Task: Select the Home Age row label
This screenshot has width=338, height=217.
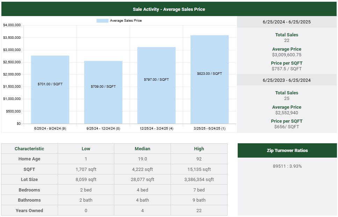Action: [29, 159]
